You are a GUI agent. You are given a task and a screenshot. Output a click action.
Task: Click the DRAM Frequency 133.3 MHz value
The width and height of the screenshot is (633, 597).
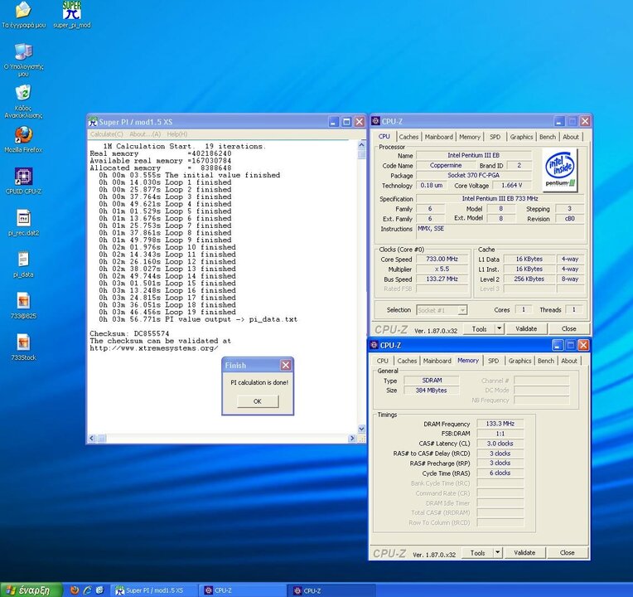[x=500, y=424]
